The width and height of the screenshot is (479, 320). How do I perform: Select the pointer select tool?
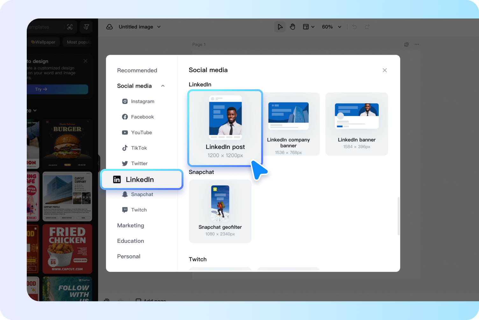(x=280, y=27)
